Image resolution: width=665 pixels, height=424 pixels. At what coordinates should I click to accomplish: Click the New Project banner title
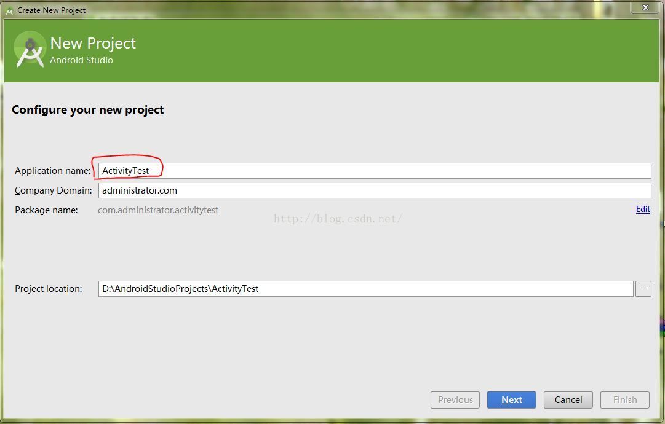[93, 43]
